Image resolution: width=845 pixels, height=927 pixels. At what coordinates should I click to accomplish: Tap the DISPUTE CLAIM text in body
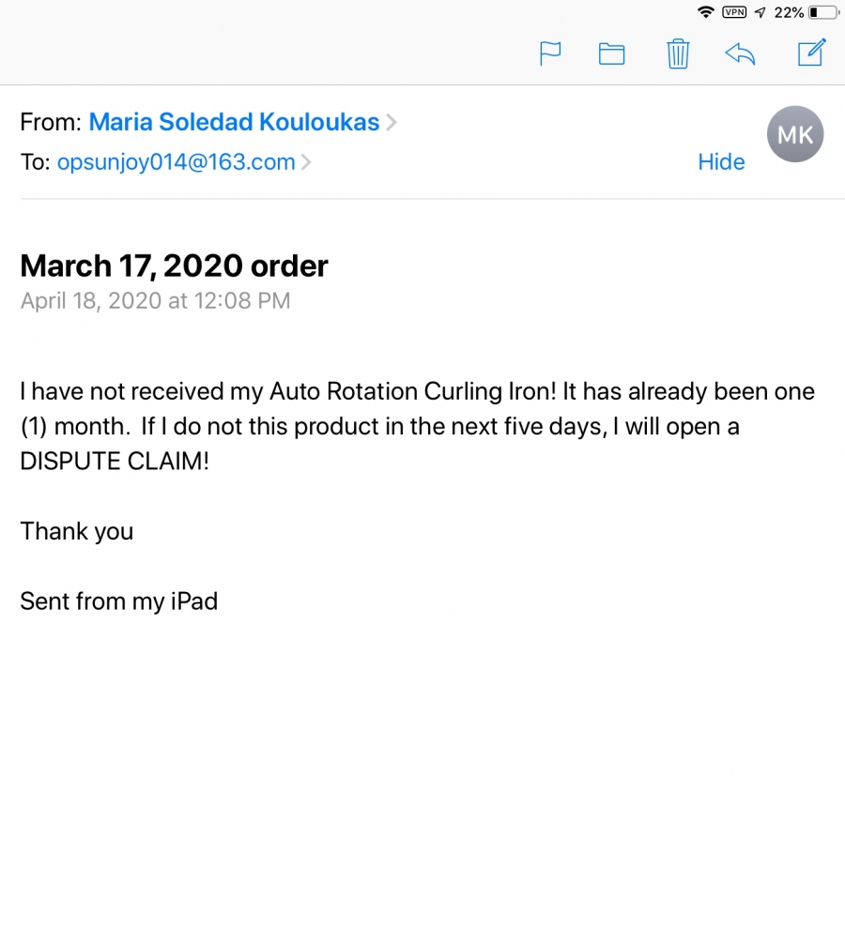click(115, 461)
